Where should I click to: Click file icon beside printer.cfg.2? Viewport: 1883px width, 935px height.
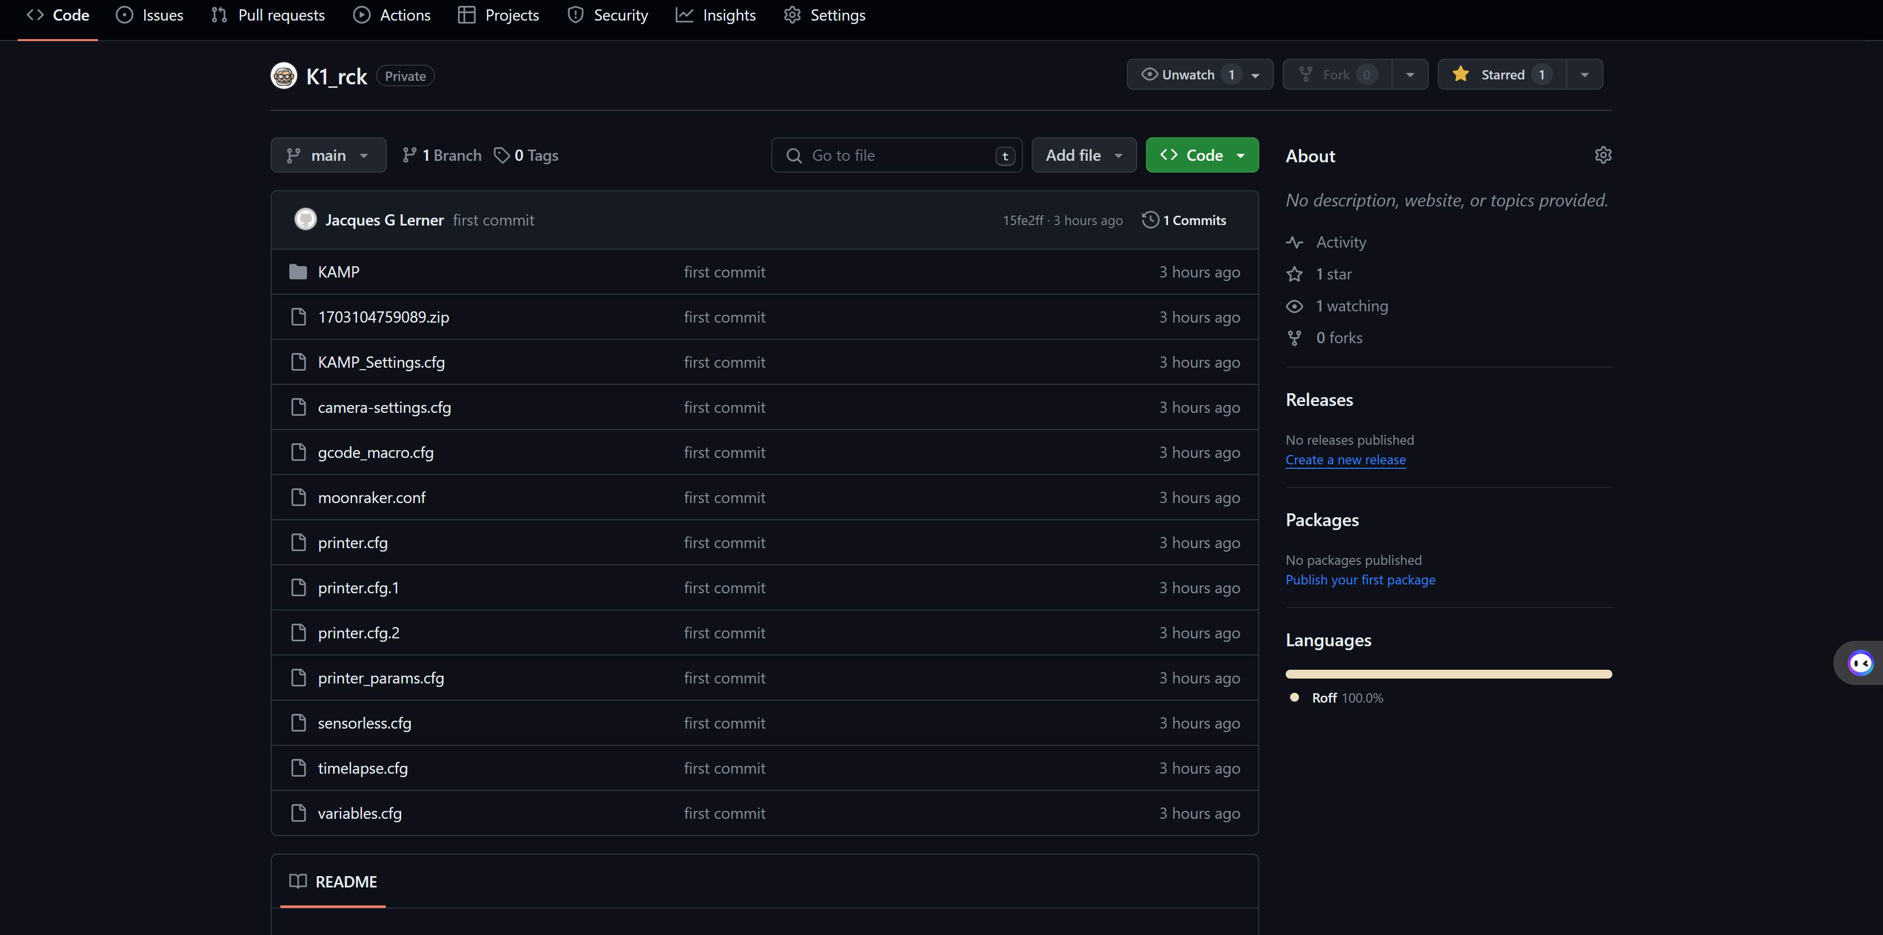[298, 632]
